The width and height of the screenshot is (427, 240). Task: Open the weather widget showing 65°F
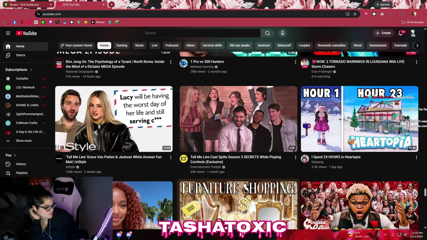coord(359,235)
